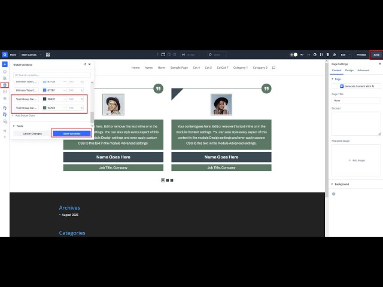Click the Generate Content With AI icon
This screenshot has height=287, width=383.
(x=342, y=86)
